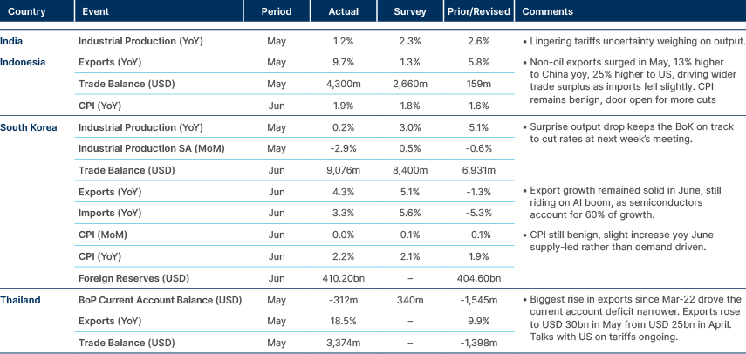746x354 pixels.
Task: Click Thailand's exports actual 18.5%
Action: pos(344,321)
